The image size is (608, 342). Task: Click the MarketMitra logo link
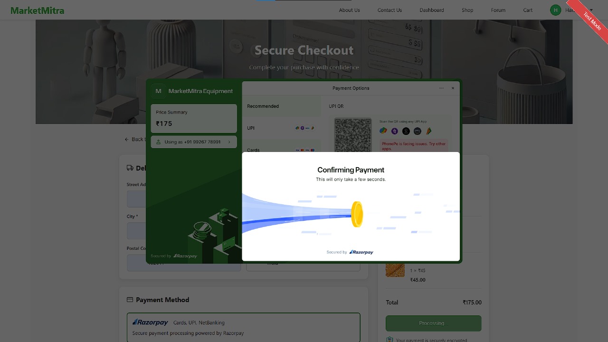tap(38, 10)
